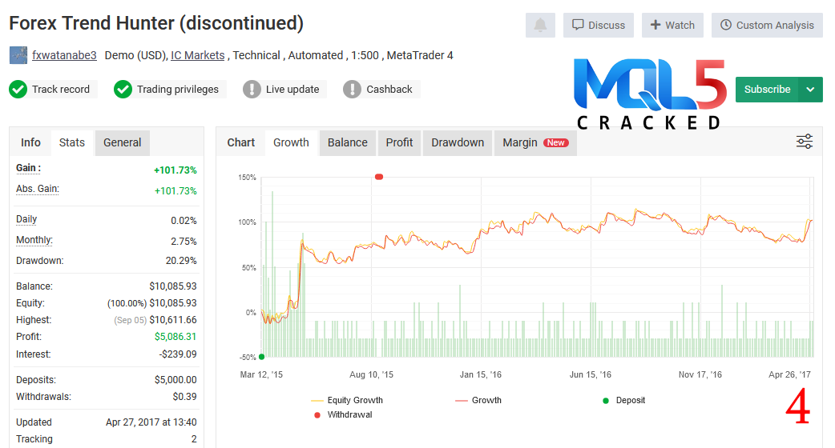
Task: Click the Trading privileges label
Action: pyautogui.click(x=178, y=90)
